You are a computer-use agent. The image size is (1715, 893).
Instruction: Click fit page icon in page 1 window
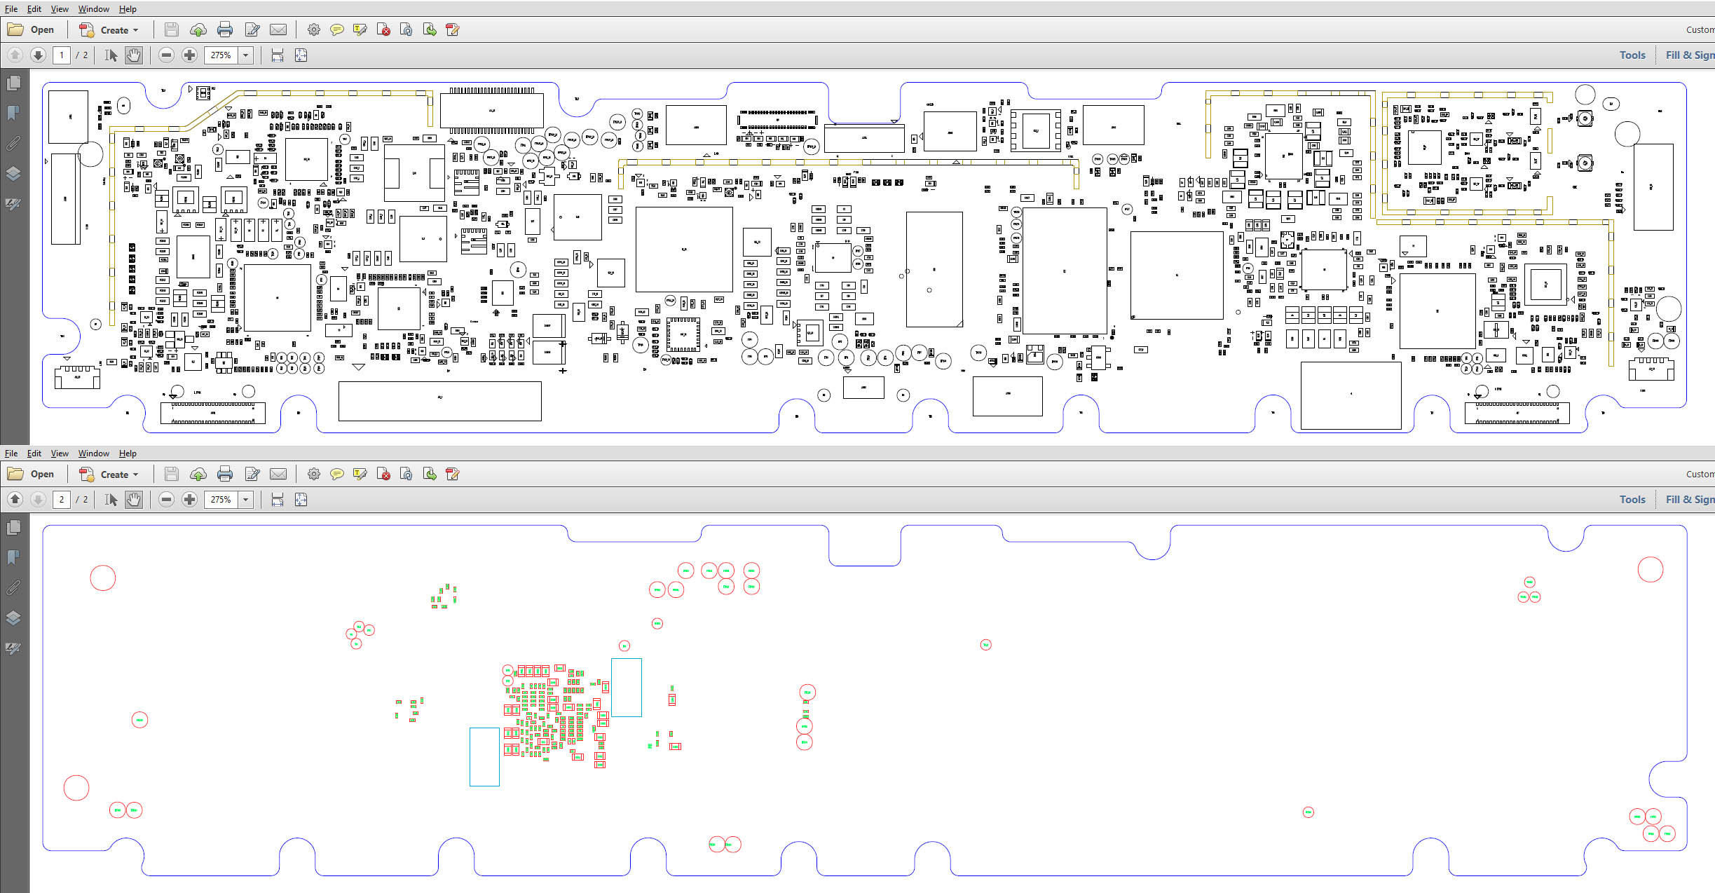pyautogui.click(x=301, y=55)
